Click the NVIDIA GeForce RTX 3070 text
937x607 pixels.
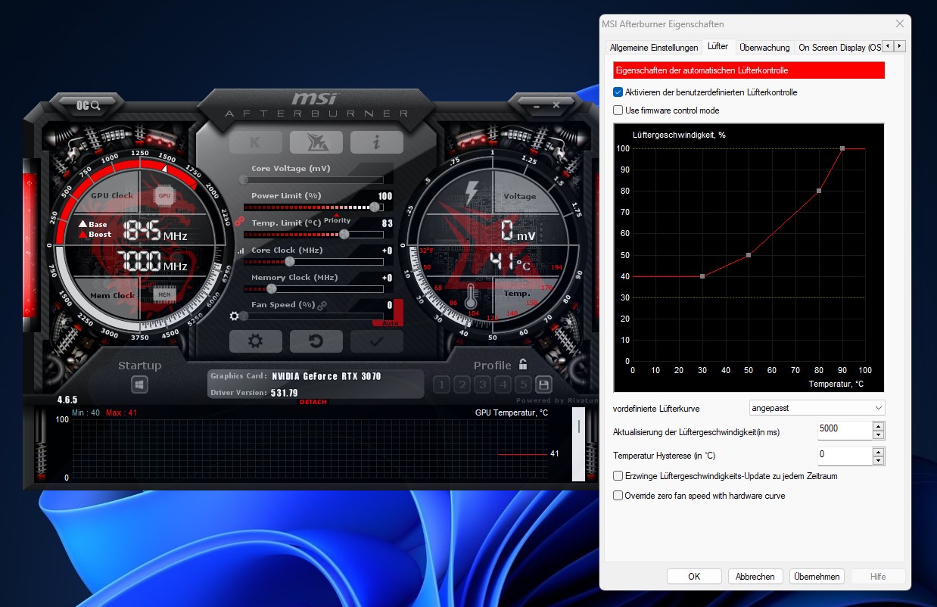326,376
